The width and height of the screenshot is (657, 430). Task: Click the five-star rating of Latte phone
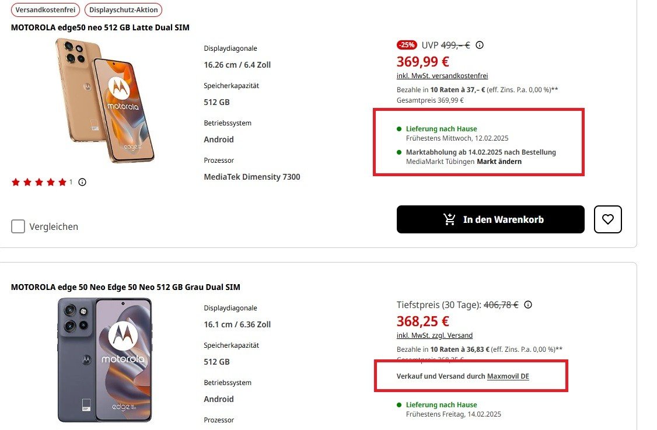pyautogui.click(x=39, y=182)
